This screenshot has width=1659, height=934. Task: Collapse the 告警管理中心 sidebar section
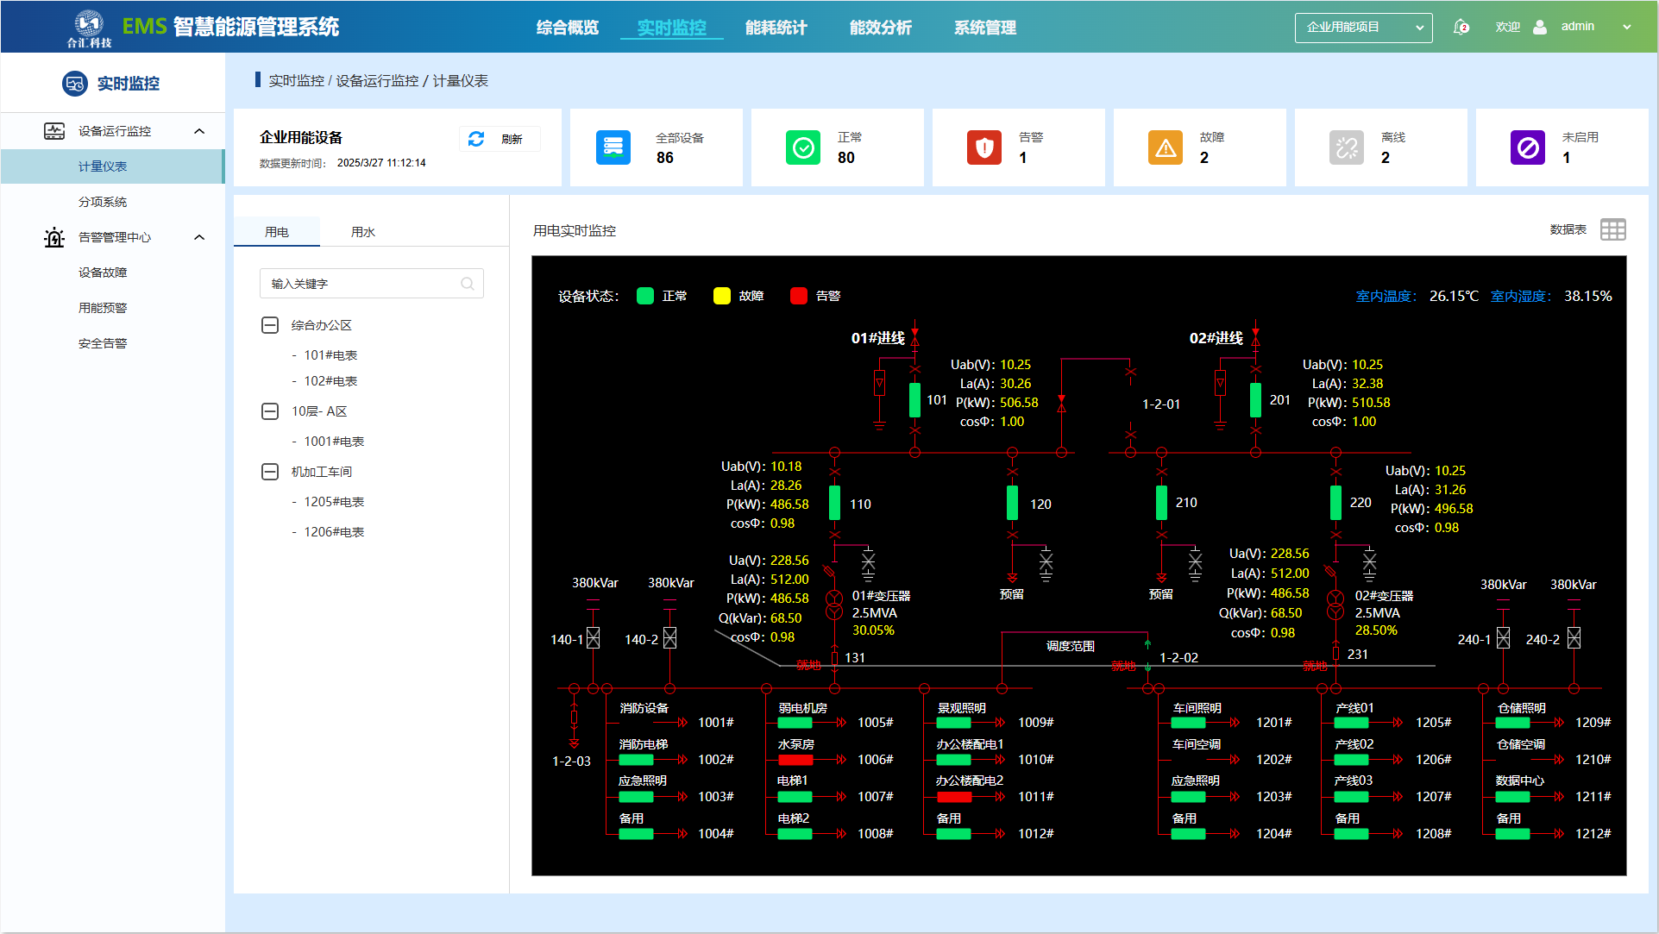coord(199,237)
